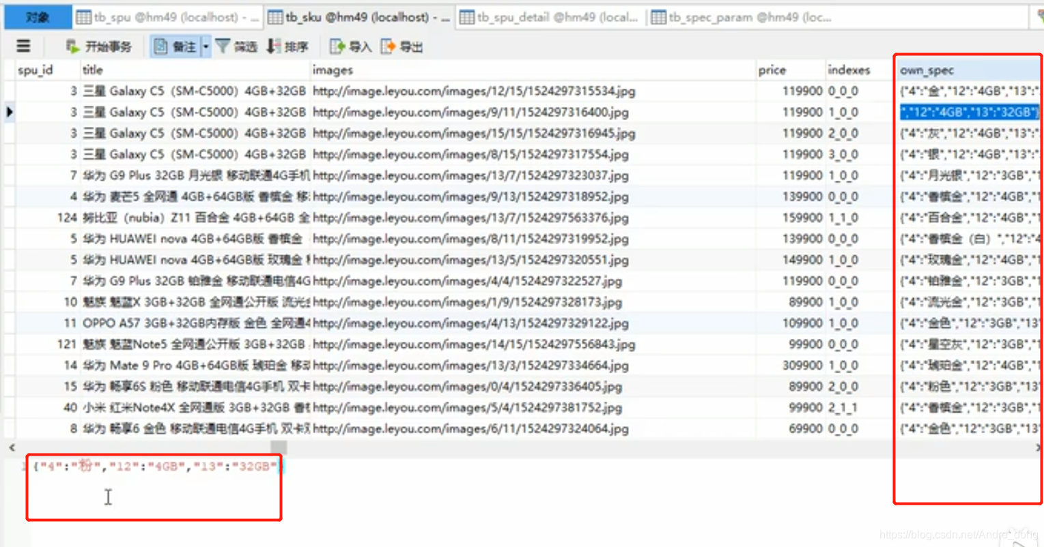Click the Import (导入) button
The width and height of the screenshot is (1044, 547).
click(x=350, y=46)
